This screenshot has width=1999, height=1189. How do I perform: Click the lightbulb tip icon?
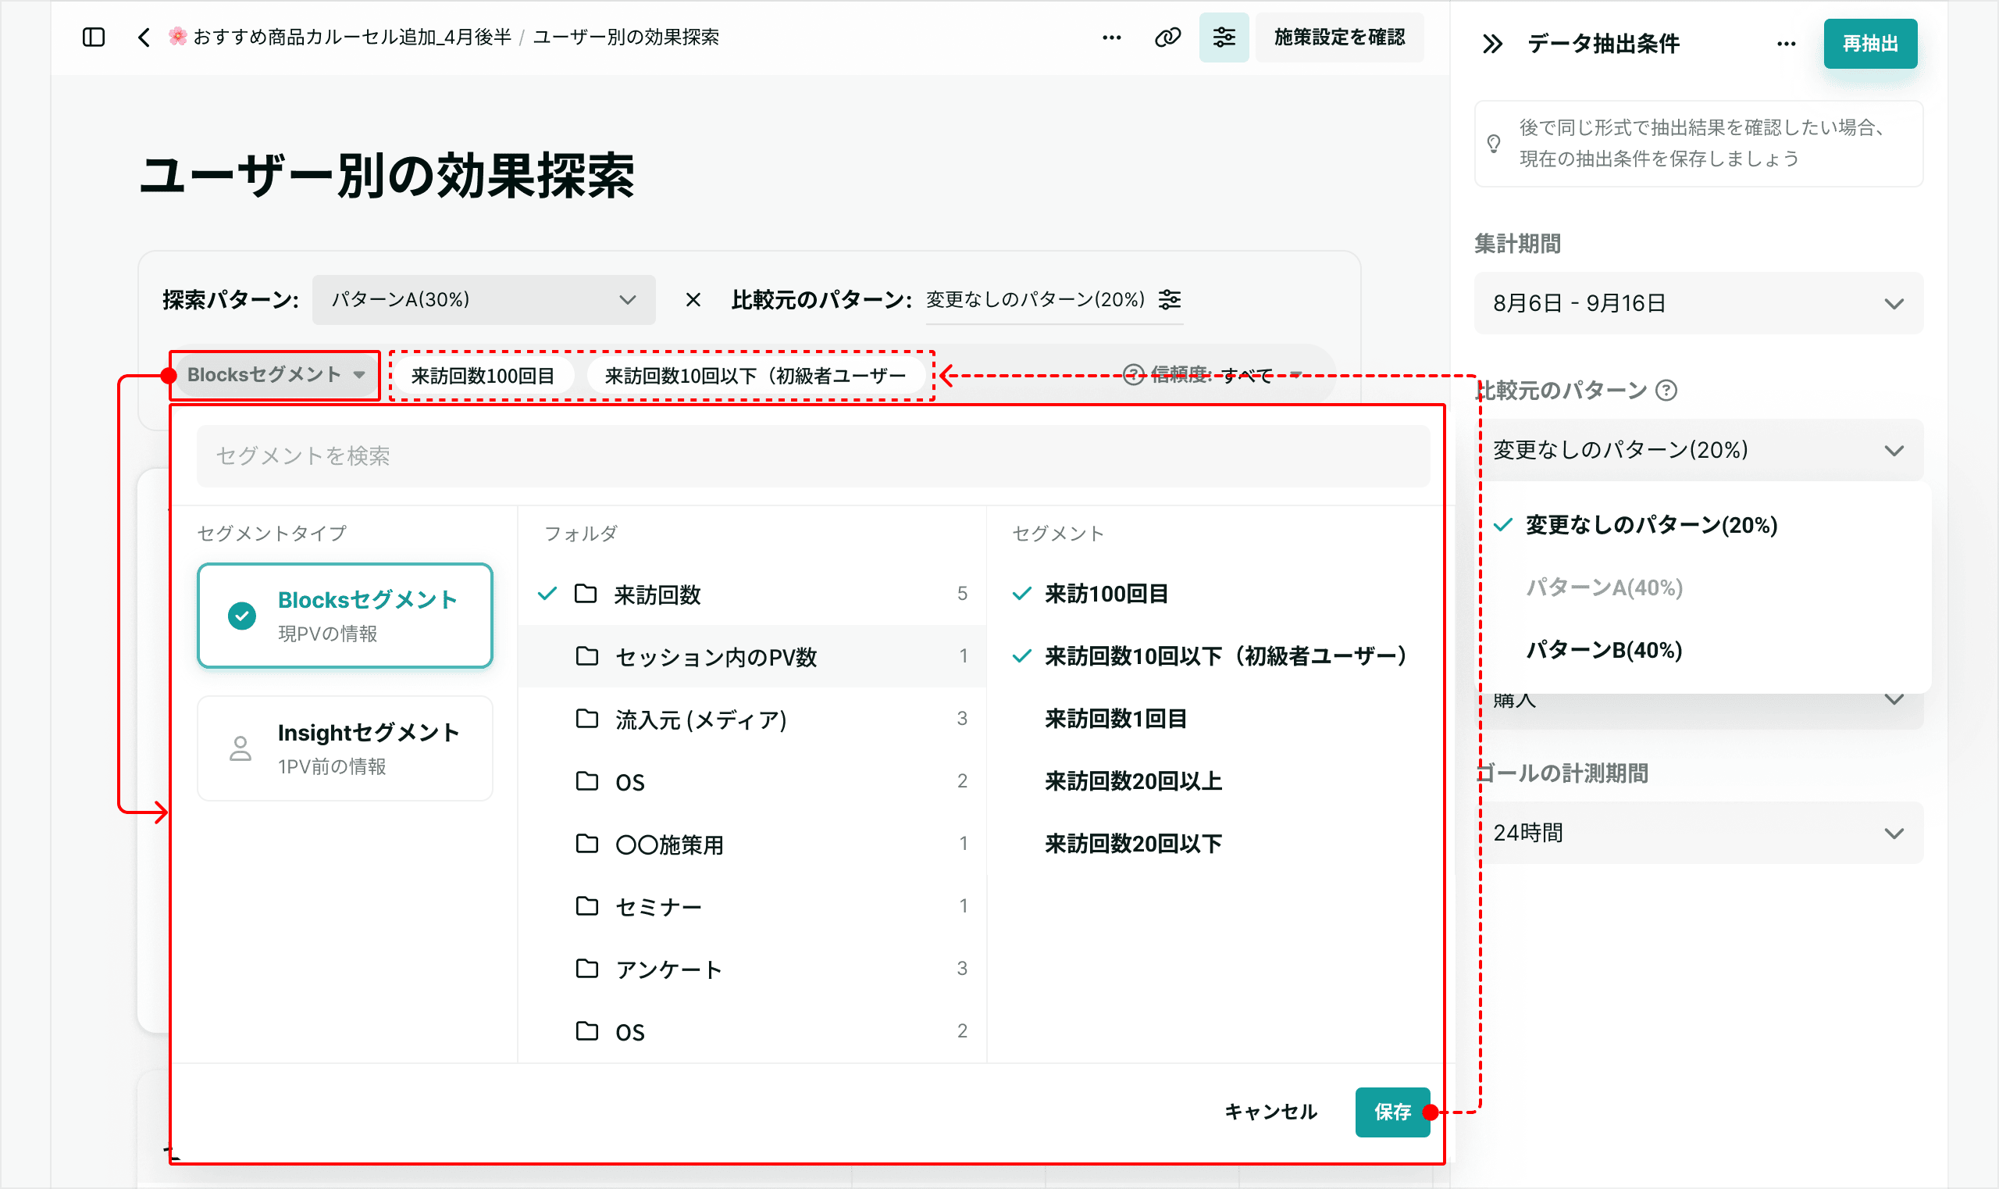coord(1494,145)
